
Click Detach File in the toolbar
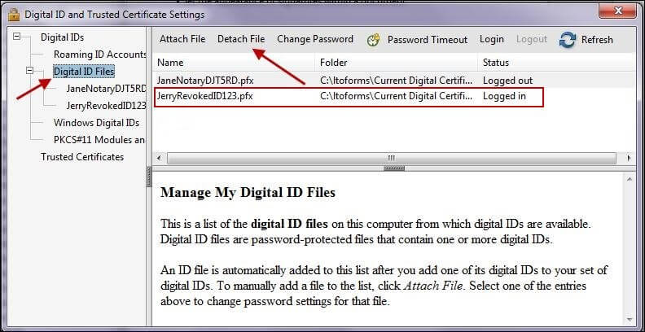pos(241,39)
